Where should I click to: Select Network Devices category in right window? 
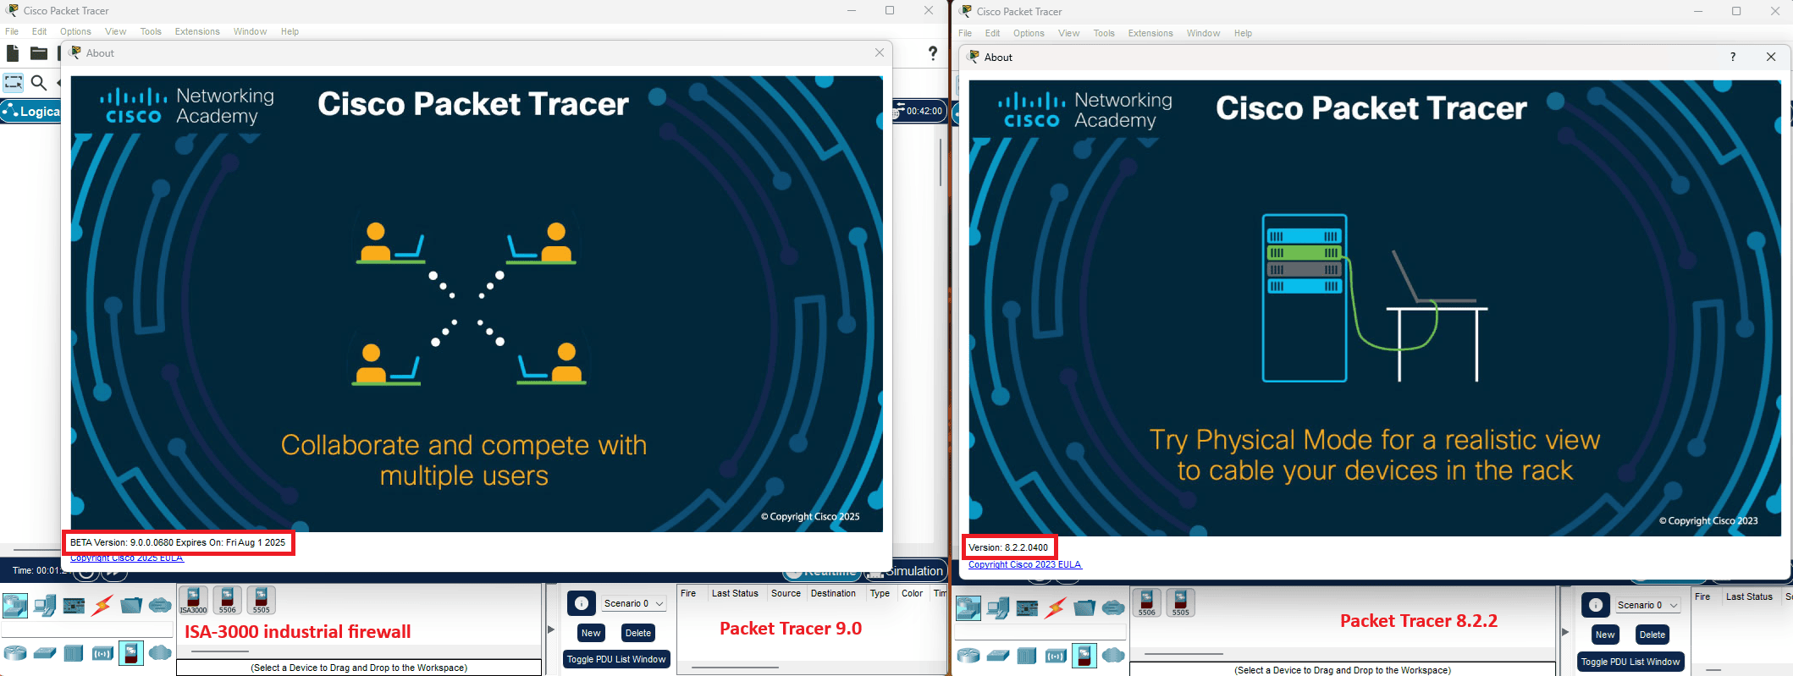coord(968,607)
